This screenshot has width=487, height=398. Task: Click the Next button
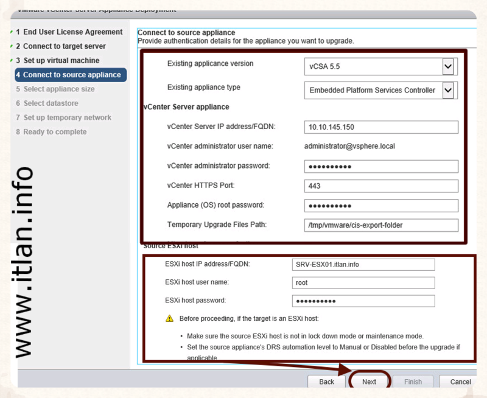(369, 382)
